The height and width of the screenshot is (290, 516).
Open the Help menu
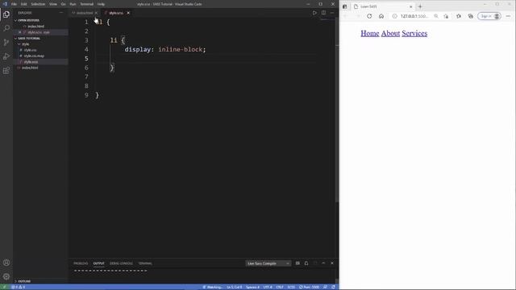pos(101,4)
